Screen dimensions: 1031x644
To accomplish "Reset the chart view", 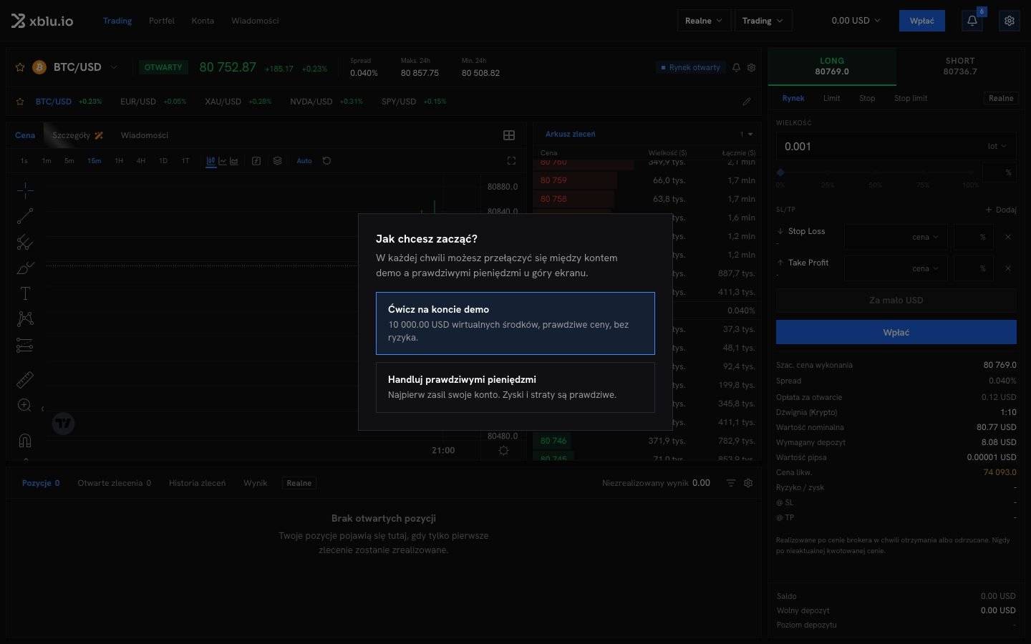I will pos(326,161).
